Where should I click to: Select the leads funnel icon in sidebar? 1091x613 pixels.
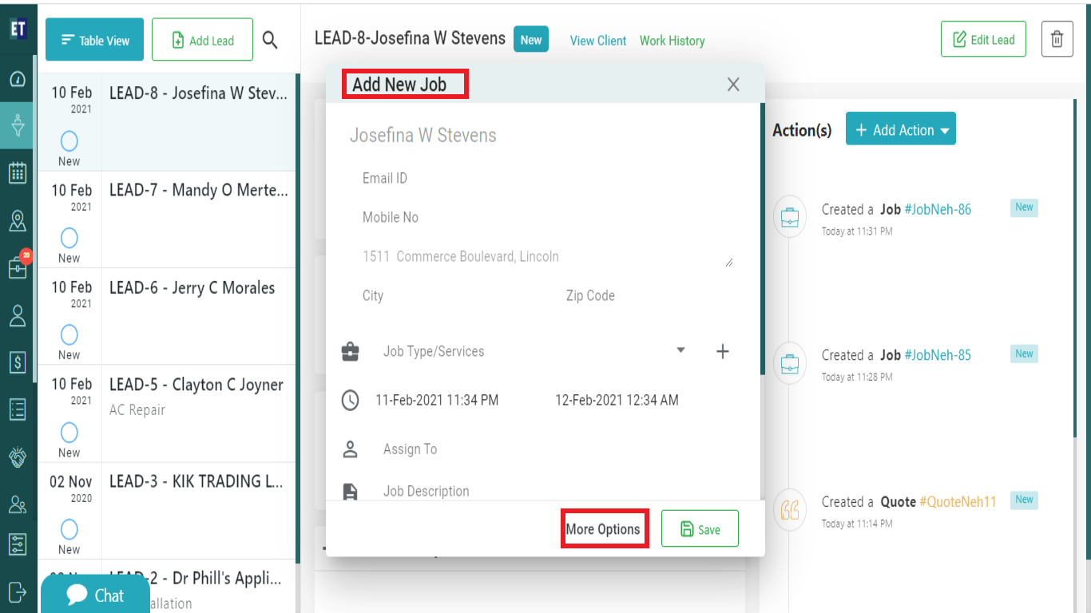click(18, 125)
